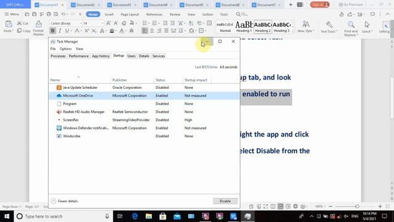The width and height of the screenshot is (394, 222).
Task: Click the Disable button in Task Manager
Action: click(x=225, y=201)
